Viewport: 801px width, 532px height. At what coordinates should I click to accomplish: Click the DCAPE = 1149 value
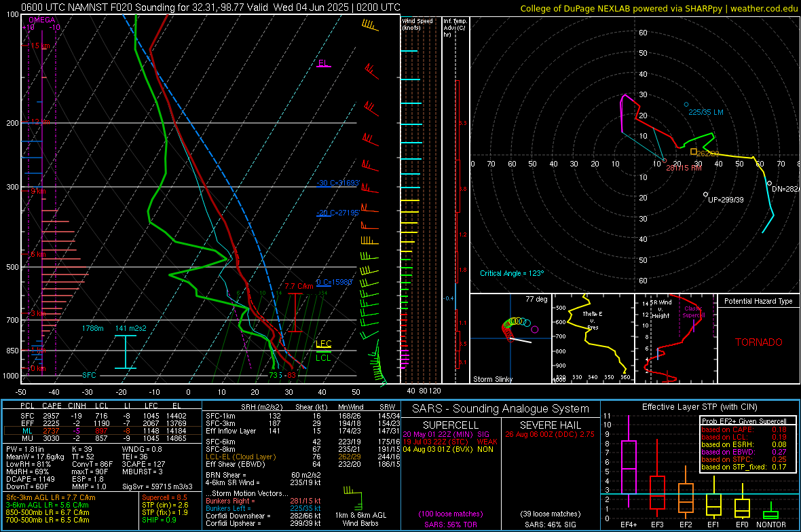coord(30,479)
